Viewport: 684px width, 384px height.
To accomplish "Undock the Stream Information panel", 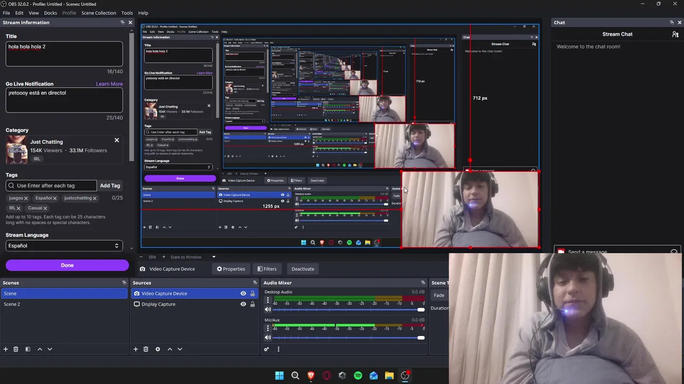I will (x=122, y=22).
